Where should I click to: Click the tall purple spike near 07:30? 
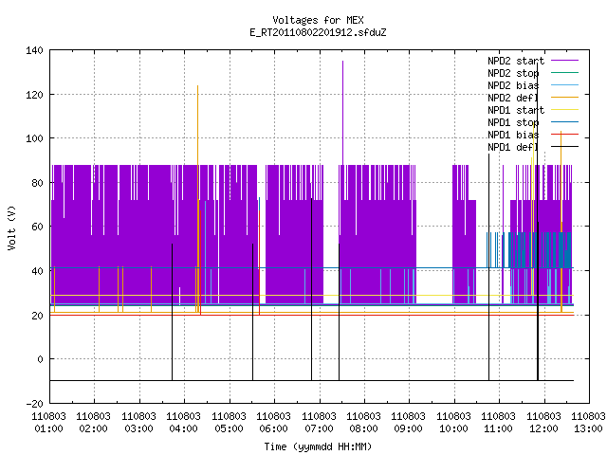(342, 112)
